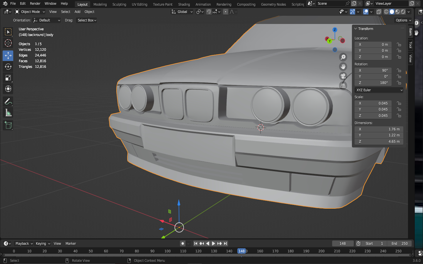The width and height of the screenshot is (423, 264).
Task: Toggle viewport gizmos visibility
Action: [352, 12]
